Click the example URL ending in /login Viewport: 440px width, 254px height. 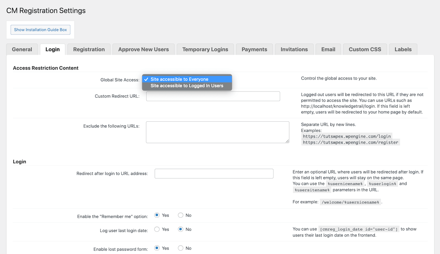pyautogui.click(x=347, y=136)
